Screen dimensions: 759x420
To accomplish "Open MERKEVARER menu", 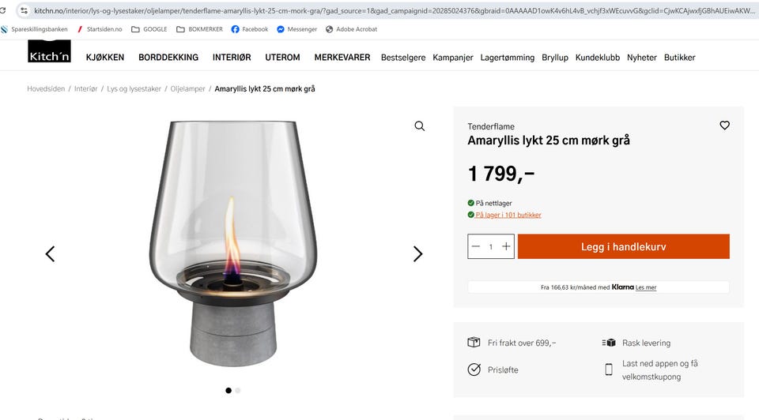I will (x=342, y=58).
